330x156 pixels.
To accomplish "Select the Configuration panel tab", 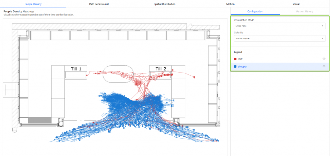I will click(x=255, y=12).
